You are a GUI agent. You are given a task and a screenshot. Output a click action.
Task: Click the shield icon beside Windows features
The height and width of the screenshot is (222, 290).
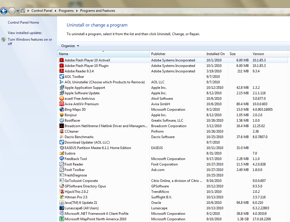(3, 39)
